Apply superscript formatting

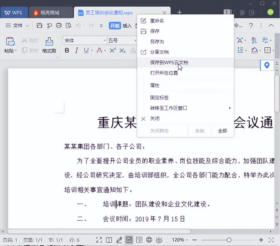click(x=112, y=50)
